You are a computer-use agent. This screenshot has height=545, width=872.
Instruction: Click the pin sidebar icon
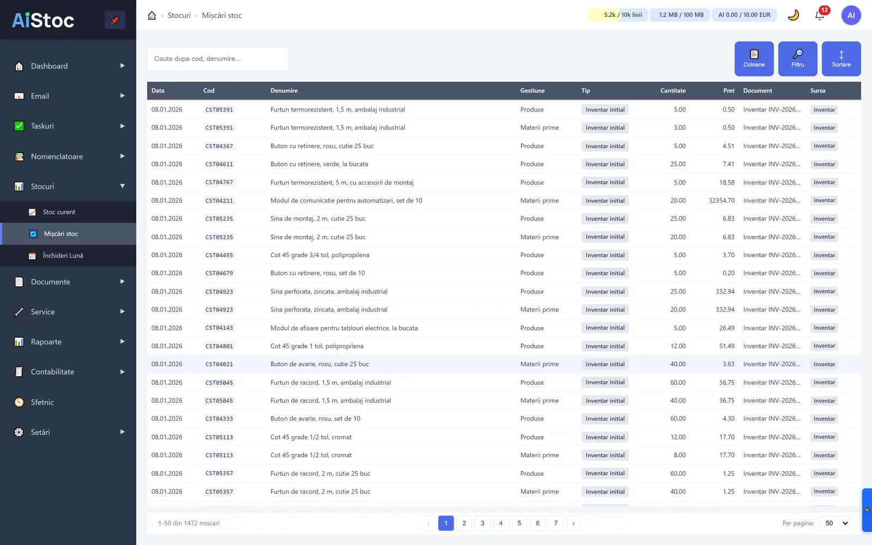point(115,20)
